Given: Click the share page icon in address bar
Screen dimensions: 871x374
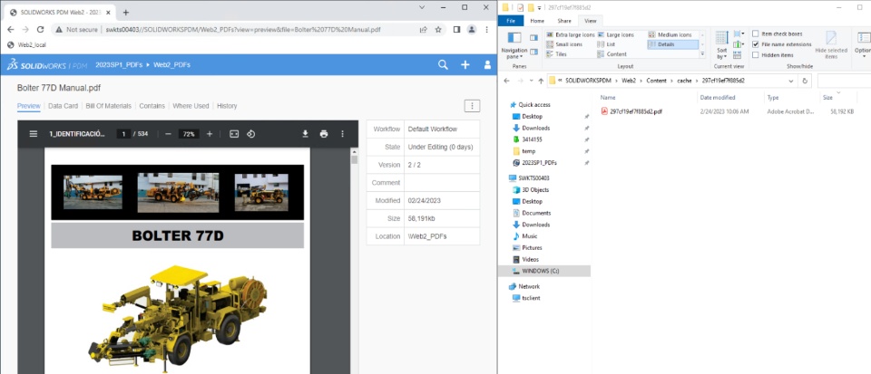Looking at the screenshot, I should click(x=424, y=29).
